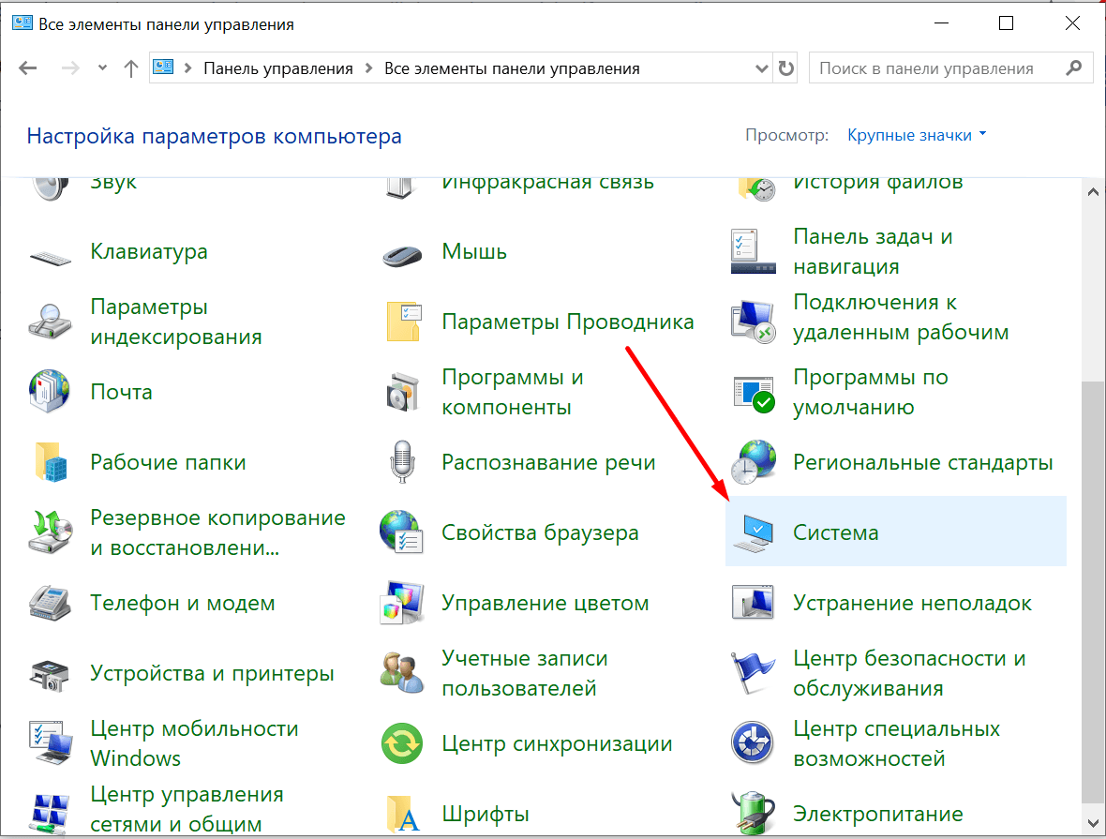
Task: Open the Мышь link text
Action: pos(474,252)
